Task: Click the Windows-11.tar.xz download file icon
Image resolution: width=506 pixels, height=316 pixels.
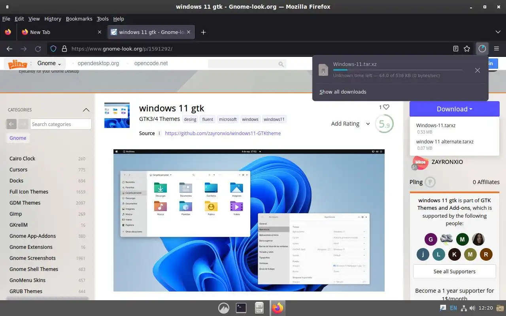Action: pos(323,70)
